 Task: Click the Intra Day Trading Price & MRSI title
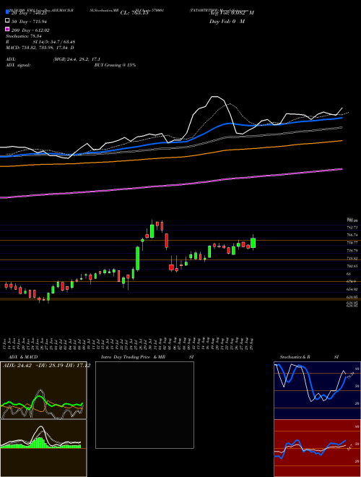pos(147,357)
